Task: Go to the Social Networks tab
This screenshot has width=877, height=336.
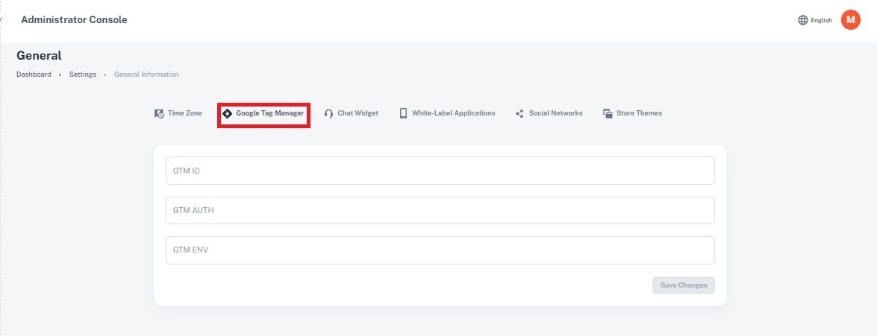Action: tap(555, 113)
